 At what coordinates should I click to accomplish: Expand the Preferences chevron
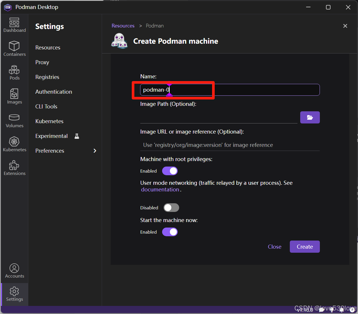tap(95, 151)
